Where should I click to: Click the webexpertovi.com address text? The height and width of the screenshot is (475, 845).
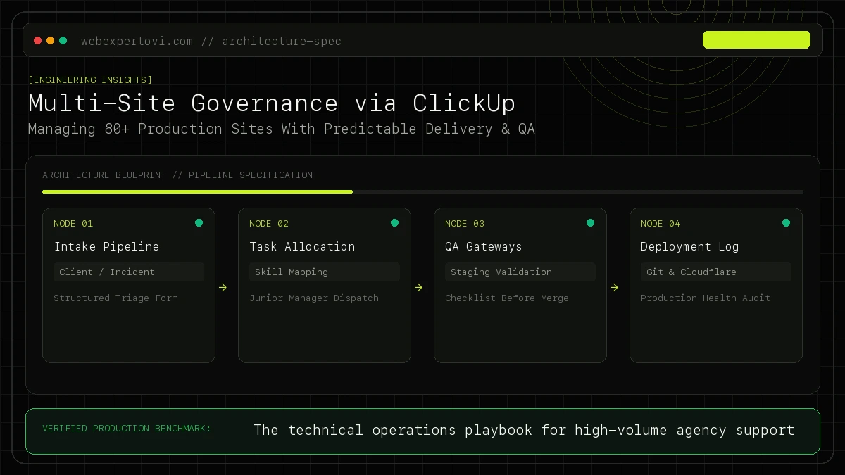click(x=137, y=41)
